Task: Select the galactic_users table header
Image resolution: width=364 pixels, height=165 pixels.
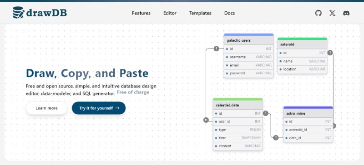Action: tap(248, 40)
